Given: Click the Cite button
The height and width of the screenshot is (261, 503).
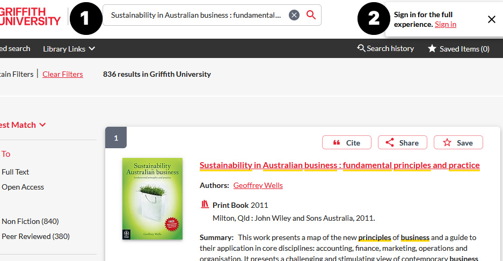Looking at the screenshot, I should [347, 142].
